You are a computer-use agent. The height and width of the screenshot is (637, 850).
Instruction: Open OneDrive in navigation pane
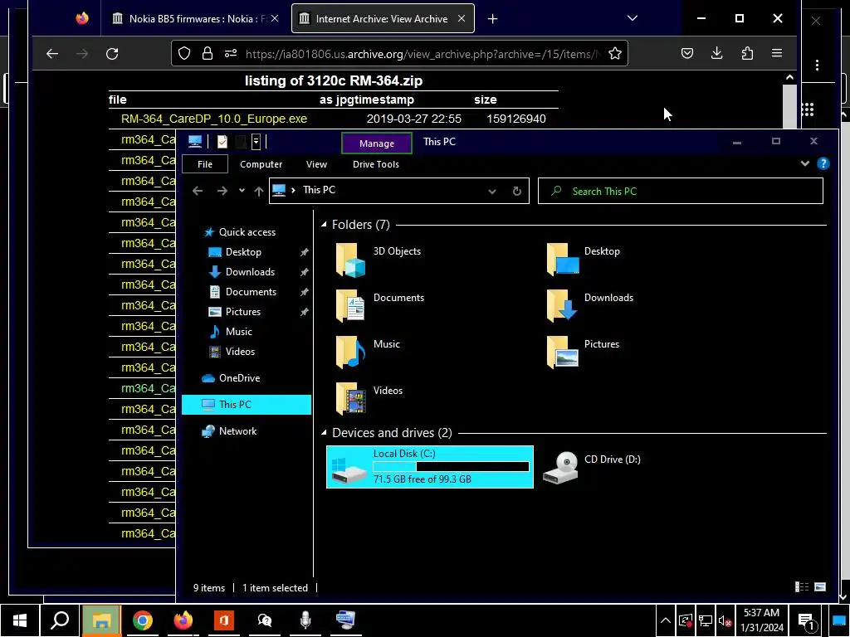(x=239, y=378)
